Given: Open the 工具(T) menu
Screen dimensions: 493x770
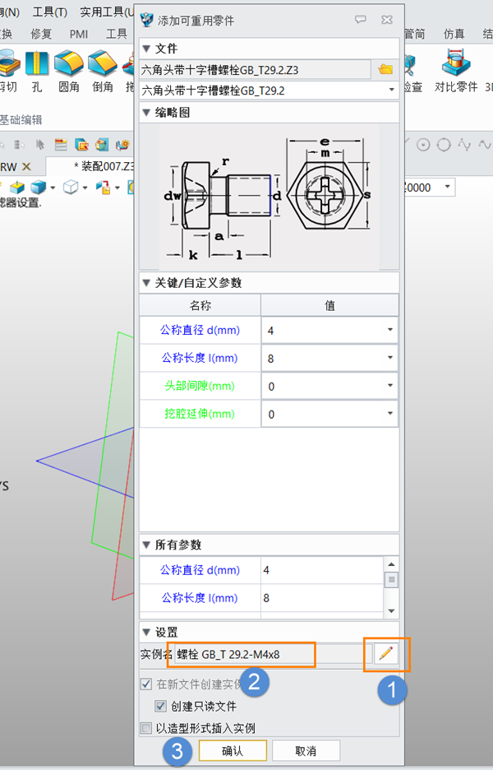Looking at the screenshot, I should click(x=49, y=12).
